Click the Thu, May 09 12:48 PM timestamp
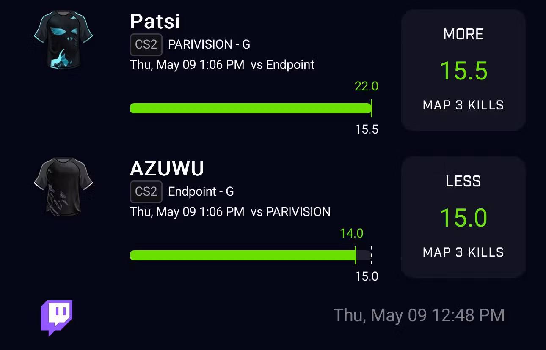This screenshot has width=546, height=350. (x=419, y=315)
